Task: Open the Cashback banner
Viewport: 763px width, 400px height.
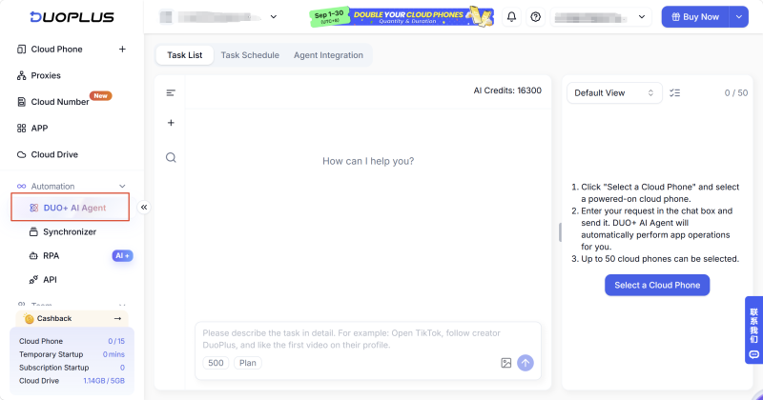Action: point(72,318)
